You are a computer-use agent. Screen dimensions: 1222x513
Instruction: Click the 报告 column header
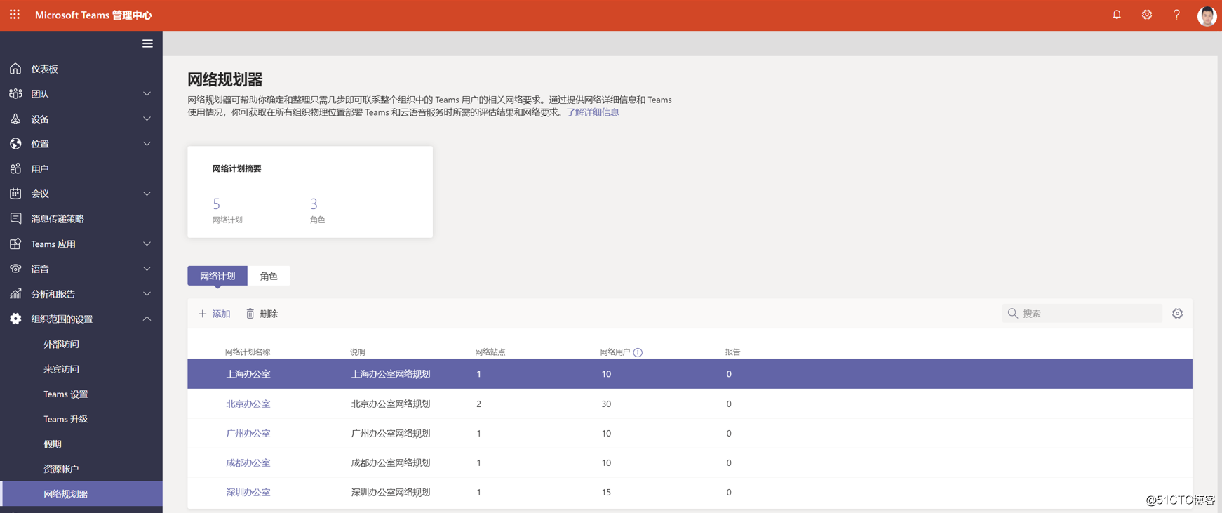[x=733, y=352]
